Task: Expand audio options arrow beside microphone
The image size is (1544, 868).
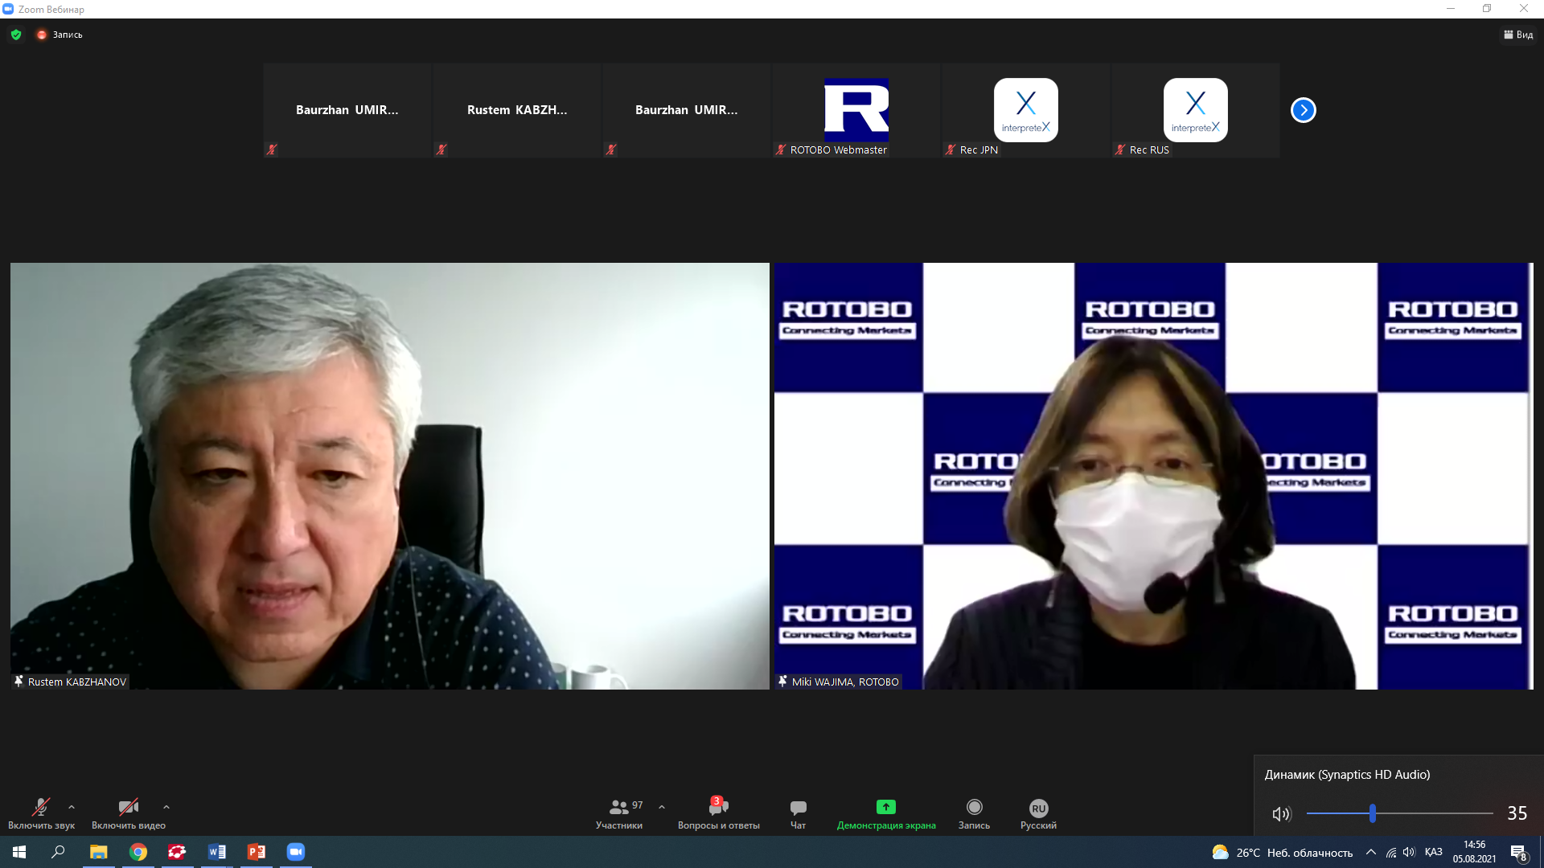Action: [x=72, y=807]
